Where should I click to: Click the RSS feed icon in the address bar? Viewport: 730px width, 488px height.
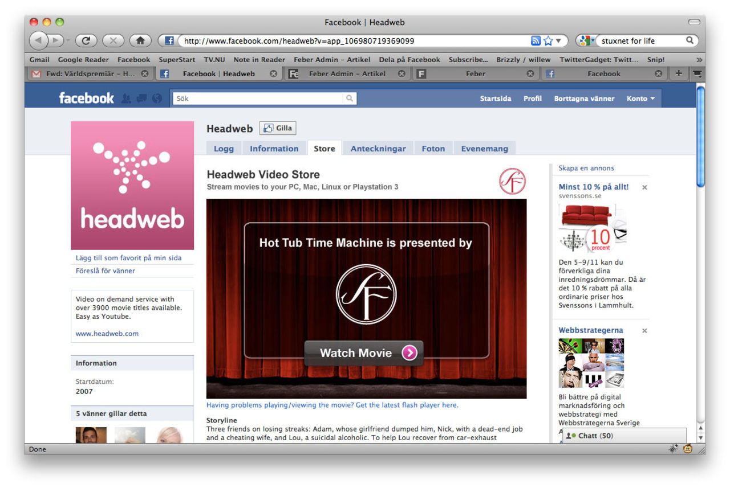tap(535, 40)
